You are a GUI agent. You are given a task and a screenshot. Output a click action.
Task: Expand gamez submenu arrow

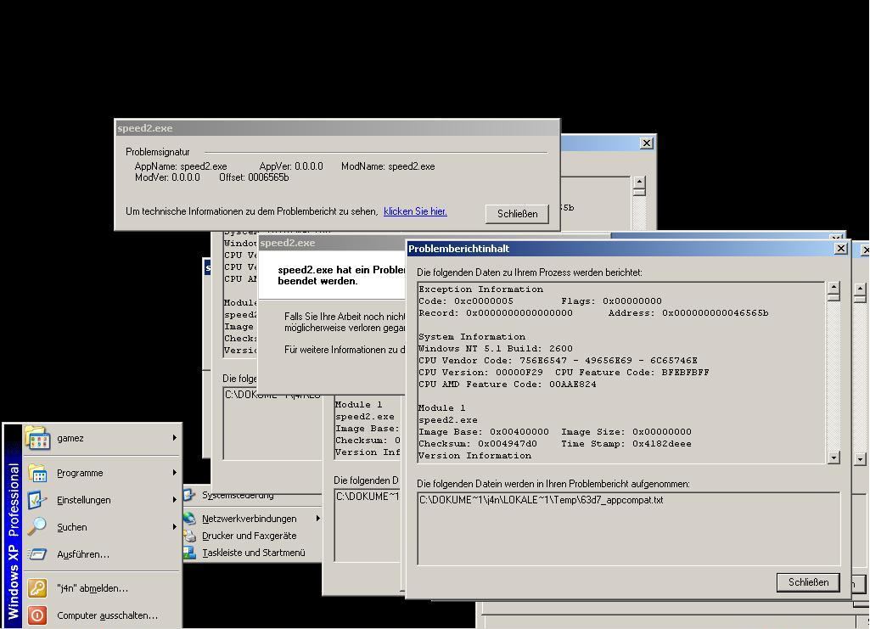point(174,438)
